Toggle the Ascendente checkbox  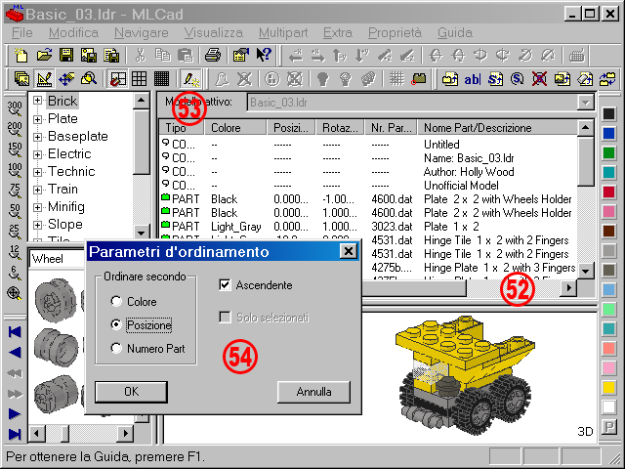click(x=225, y=284)
